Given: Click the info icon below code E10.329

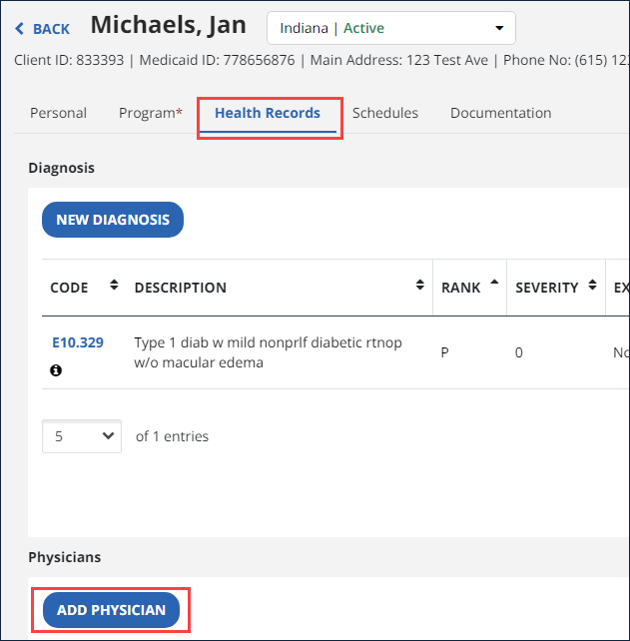Looking at the screenshot, I should point(56,370).
